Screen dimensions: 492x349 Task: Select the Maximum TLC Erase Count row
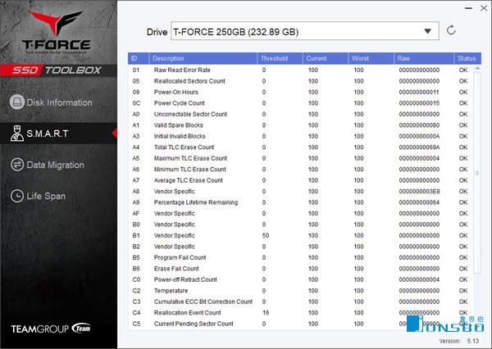[301, 158]
